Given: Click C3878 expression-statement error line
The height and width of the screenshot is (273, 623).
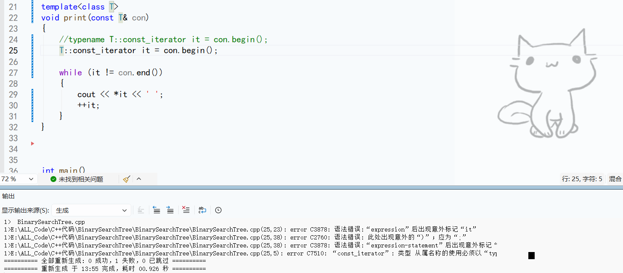Looking at the screenshot, I should 250,245.
